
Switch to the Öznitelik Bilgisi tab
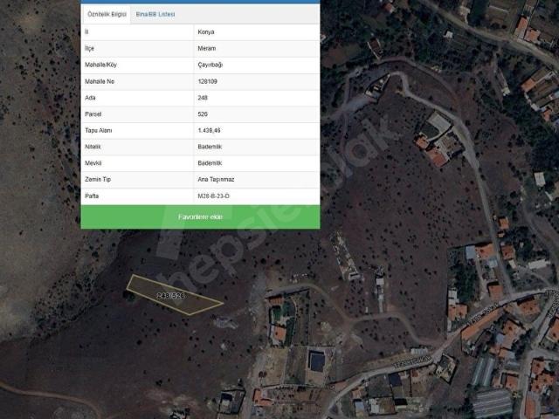pos(107,14)
